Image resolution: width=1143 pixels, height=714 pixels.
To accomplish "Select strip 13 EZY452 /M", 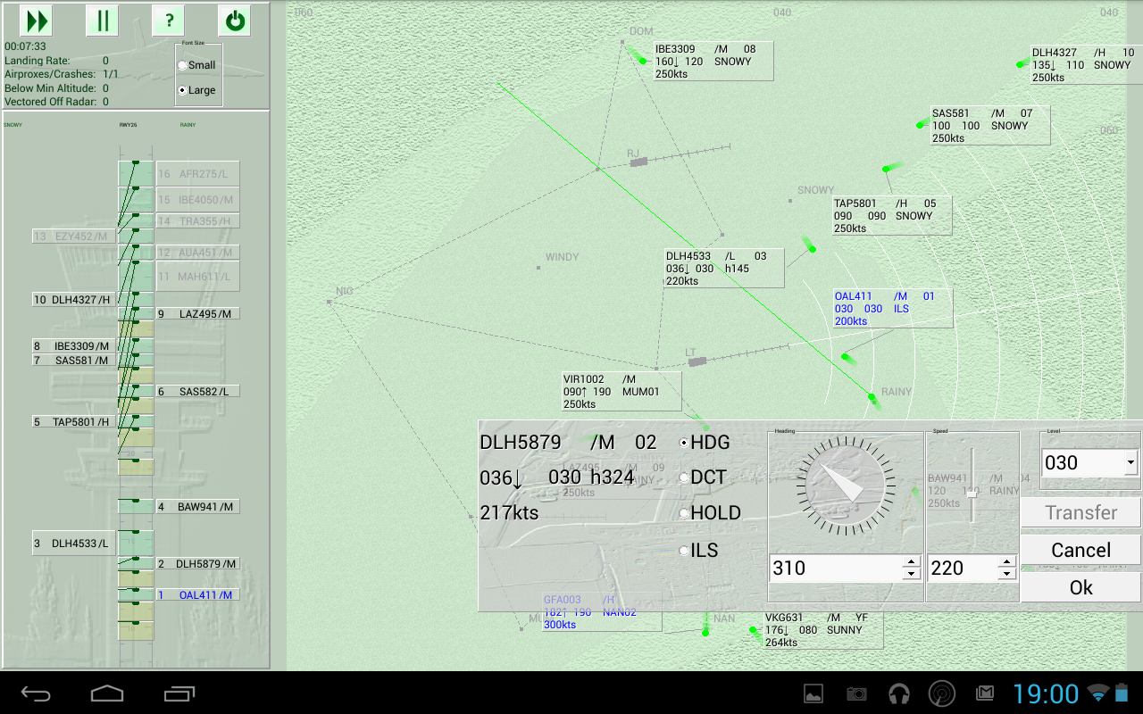I will (73, 236).
